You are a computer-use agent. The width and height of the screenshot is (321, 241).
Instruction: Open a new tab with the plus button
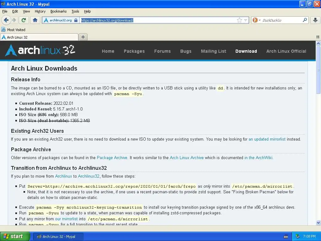point(83,37)
